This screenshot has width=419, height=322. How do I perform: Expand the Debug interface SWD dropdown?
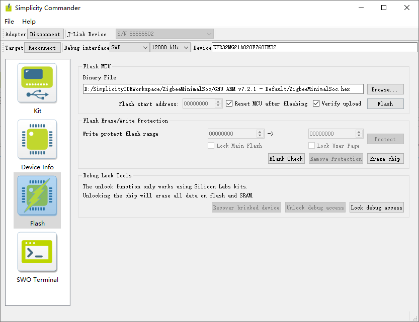pos(130,48)
